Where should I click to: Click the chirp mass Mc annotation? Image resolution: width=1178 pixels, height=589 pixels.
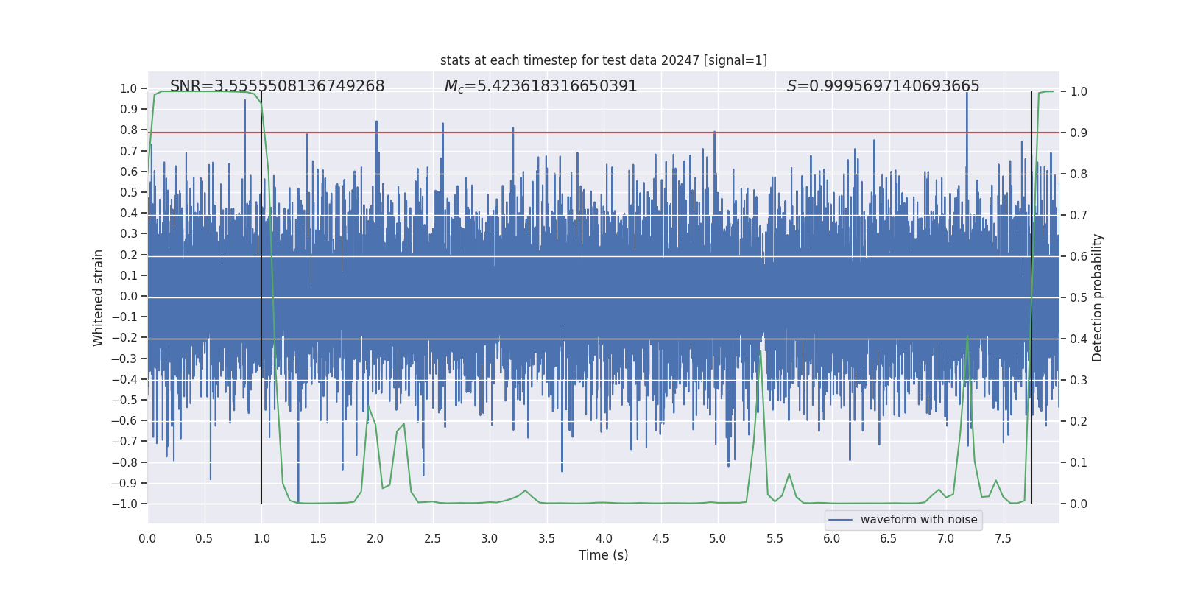pos(540,86)
